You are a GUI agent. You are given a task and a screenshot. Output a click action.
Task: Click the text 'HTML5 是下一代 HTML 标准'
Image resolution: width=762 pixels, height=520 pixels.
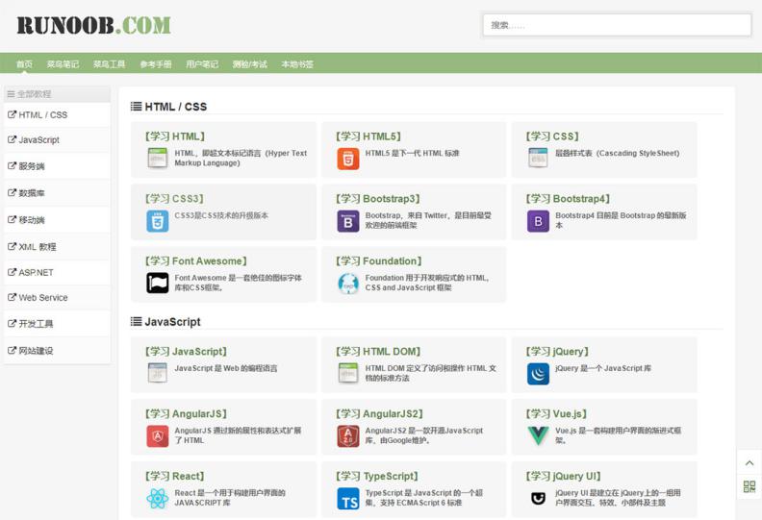point(412,153)
